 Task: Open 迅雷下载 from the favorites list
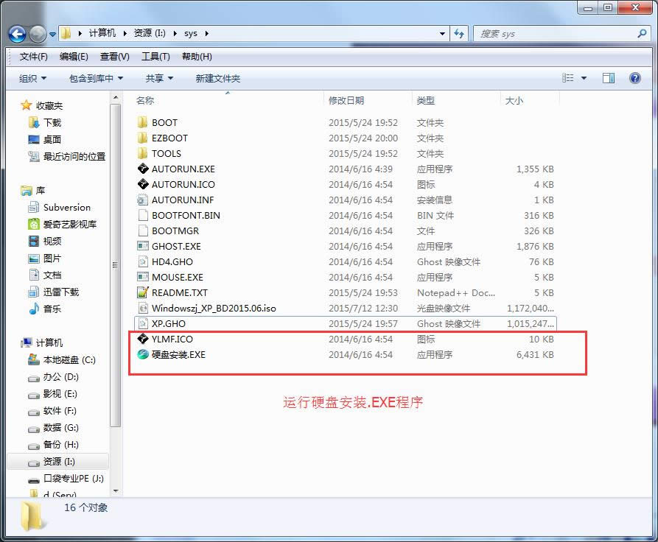[x=60, y=292]
